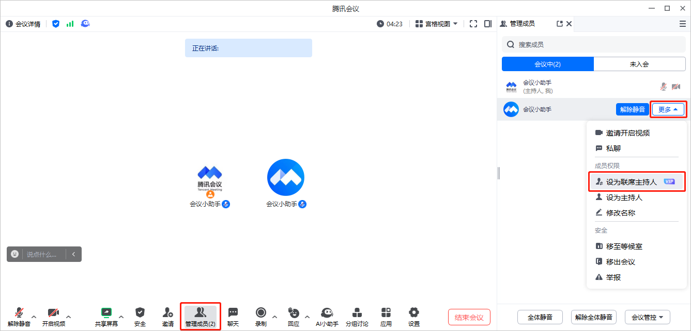
Task: Choose 修改名称 from the menu
Action: pyautogui.click(x=637, y=213)
